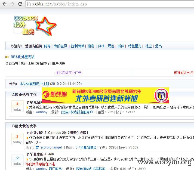The image size is (194, 170).
Task: Click post count 71669
Action: [133, 147]
